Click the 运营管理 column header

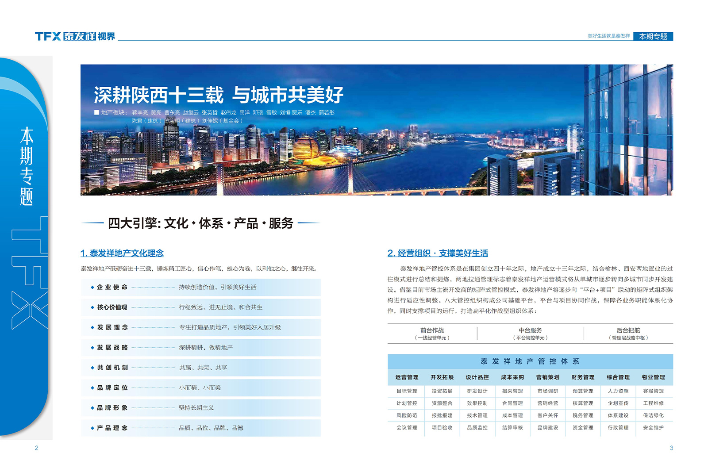click(407, 377)
